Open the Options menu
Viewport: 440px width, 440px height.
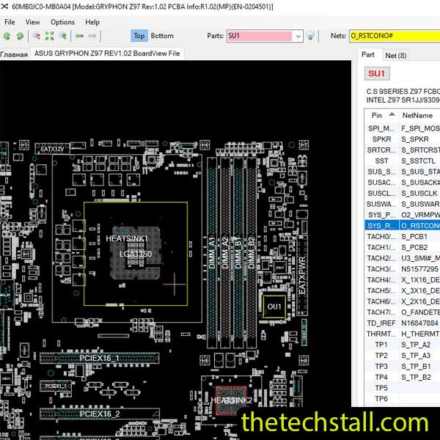(62, 22)
